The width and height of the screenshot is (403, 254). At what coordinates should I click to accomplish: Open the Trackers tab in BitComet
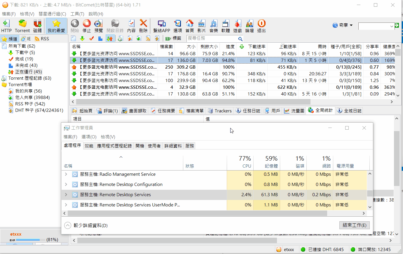tap(220, 111)
